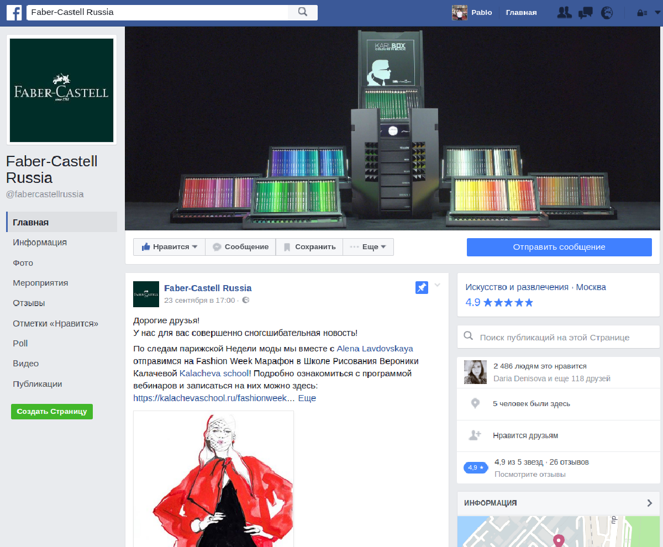Screen dimensions: 663x547
Task: Click the Отправить сообщение blue button
Action: point(559,247)
